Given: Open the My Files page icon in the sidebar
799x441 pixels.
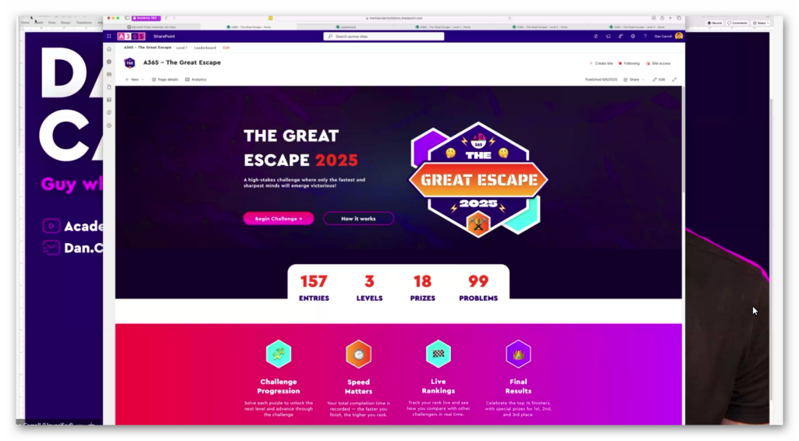Looking at the screenshot, I should [x=109, y=87].
